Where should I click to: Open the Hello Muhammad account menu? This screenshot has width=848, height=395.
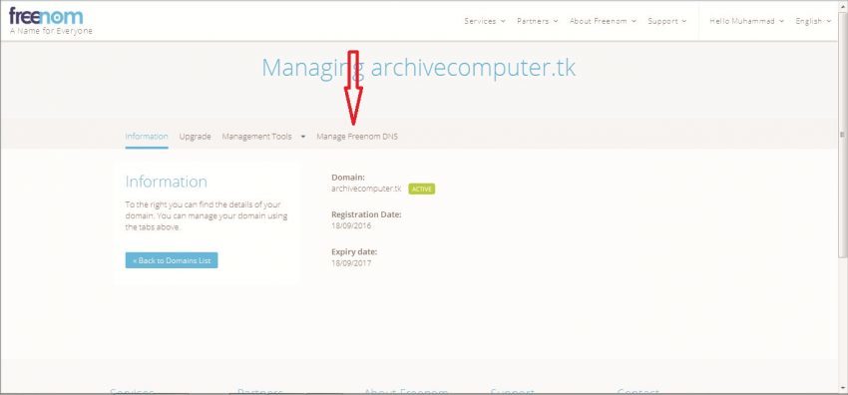[x=746, y=21]
